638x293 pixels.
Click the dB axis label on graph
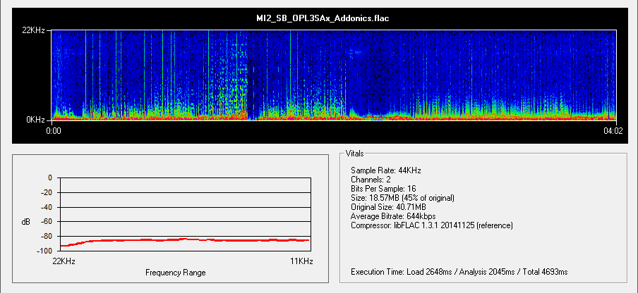(x=26, y=223)
